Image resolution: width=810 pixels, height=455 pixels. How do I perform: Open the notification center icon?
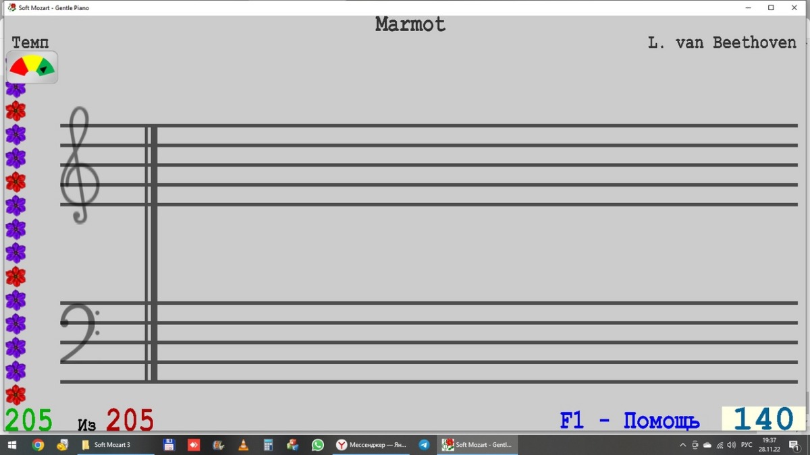[794, 445]
